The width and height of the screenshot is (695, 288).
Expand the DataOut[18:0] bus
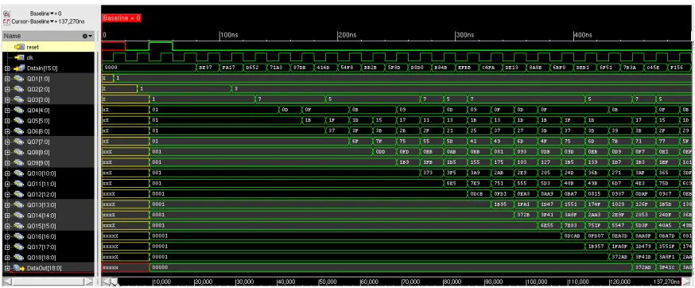tap(6, 268)
